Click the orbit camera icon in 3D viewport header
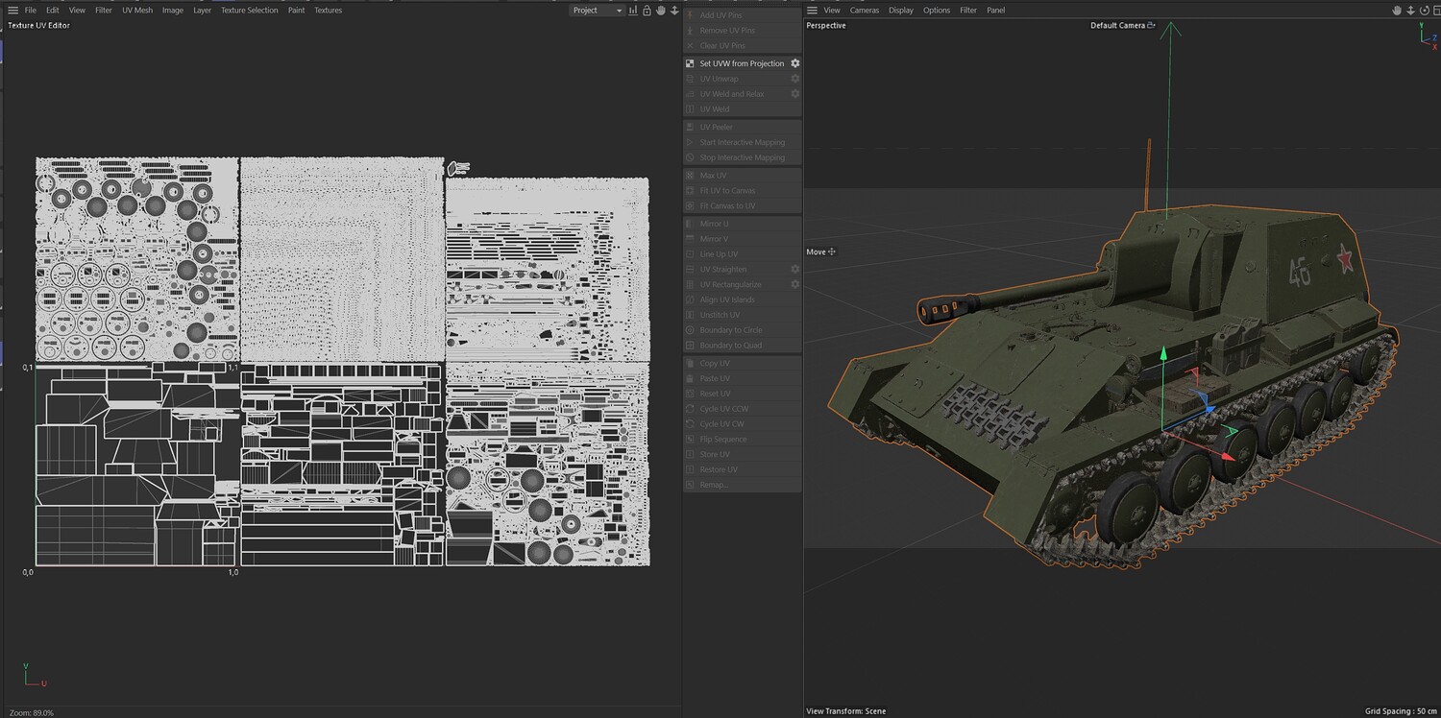This screenshot has width=1441, height=718. (1425, 11)
